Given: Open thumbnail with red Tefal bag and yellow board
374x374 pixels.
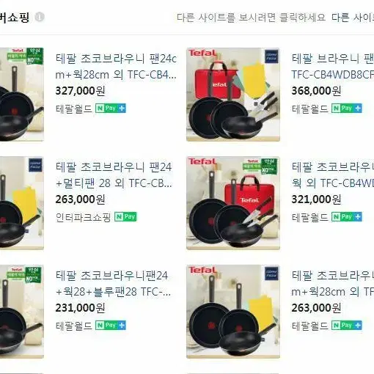Looking at the screenshot, I should point(233,95).
